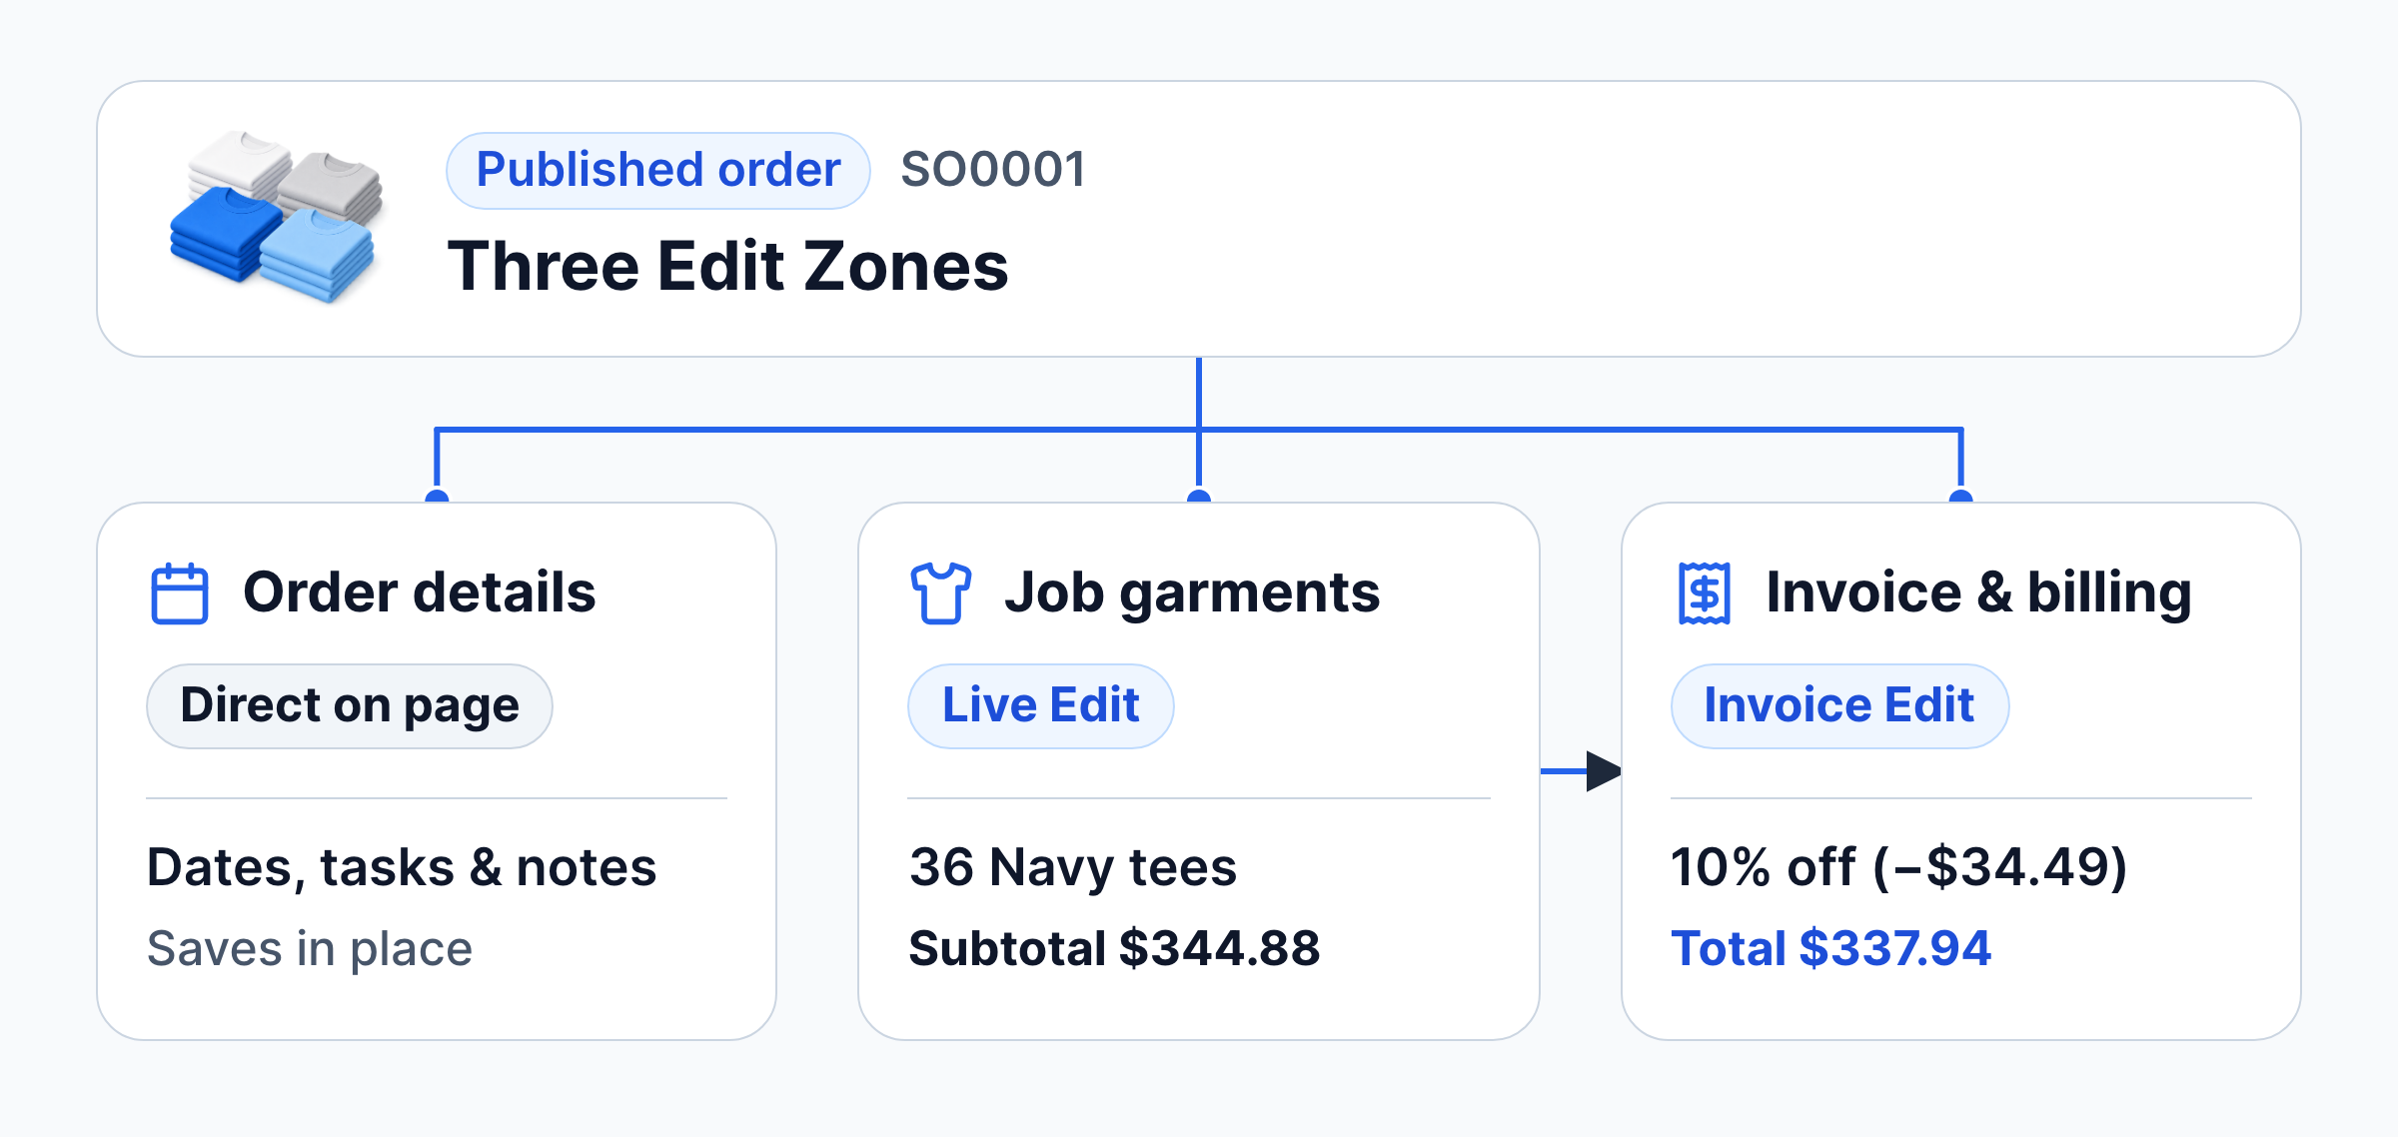Click the Dates, tasks & notes text
The width and height of the screenshot is (2398, 1137).
402,867
